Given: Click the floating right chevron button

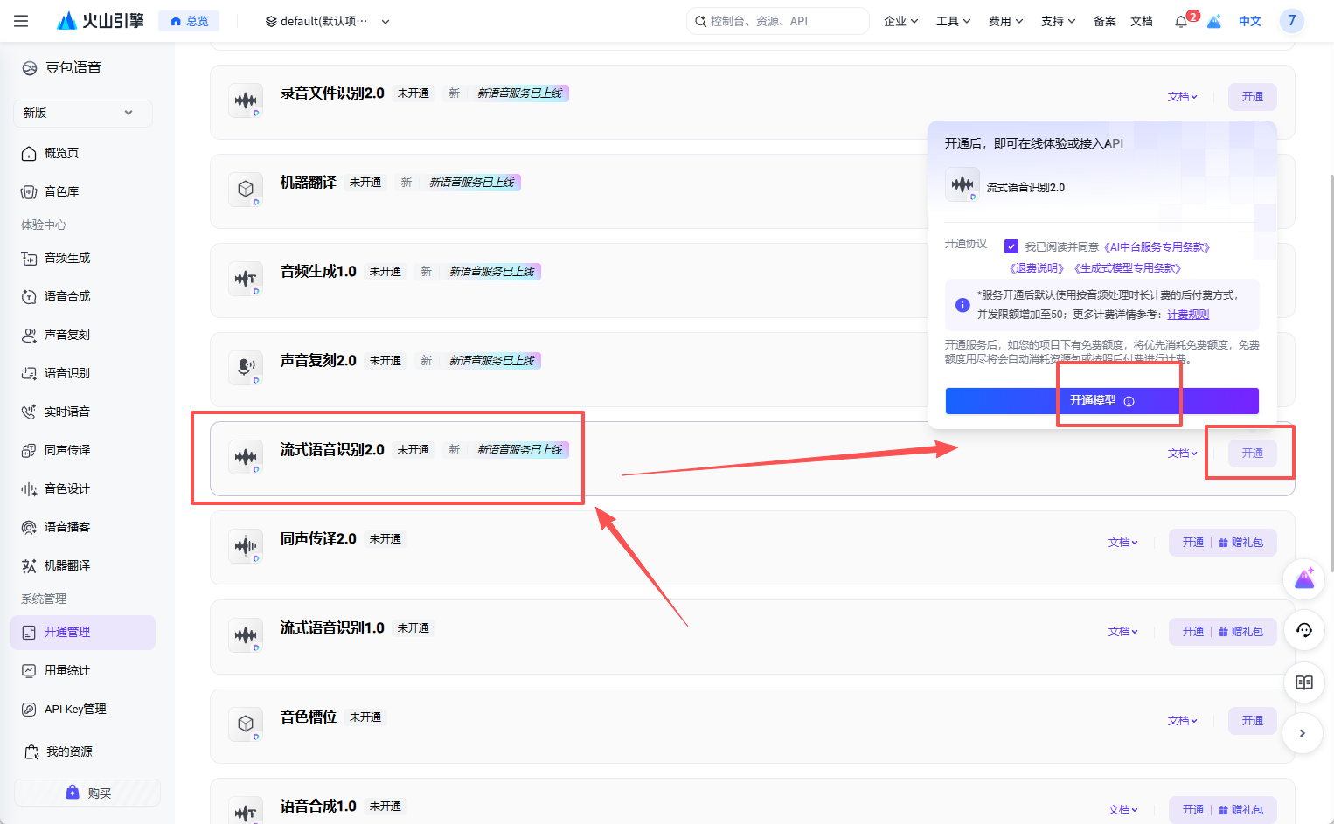Looking at the screenshot, I should click(1303, 733).
